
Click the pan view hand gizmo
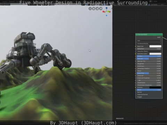(97, 9)
